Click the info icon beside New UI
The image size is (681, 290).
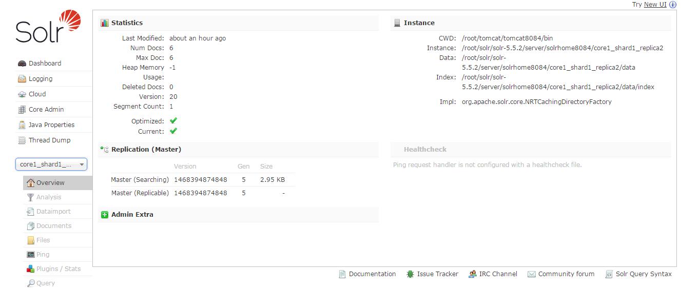[673, 5]
